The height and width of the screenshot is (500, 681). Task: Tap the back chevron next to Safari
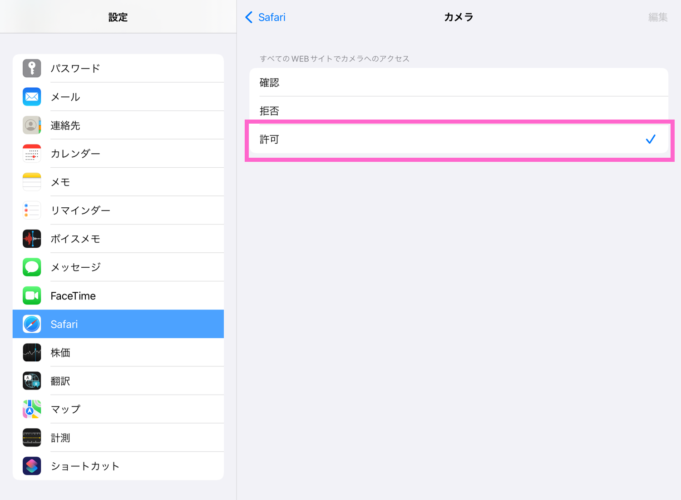(249, 17)
